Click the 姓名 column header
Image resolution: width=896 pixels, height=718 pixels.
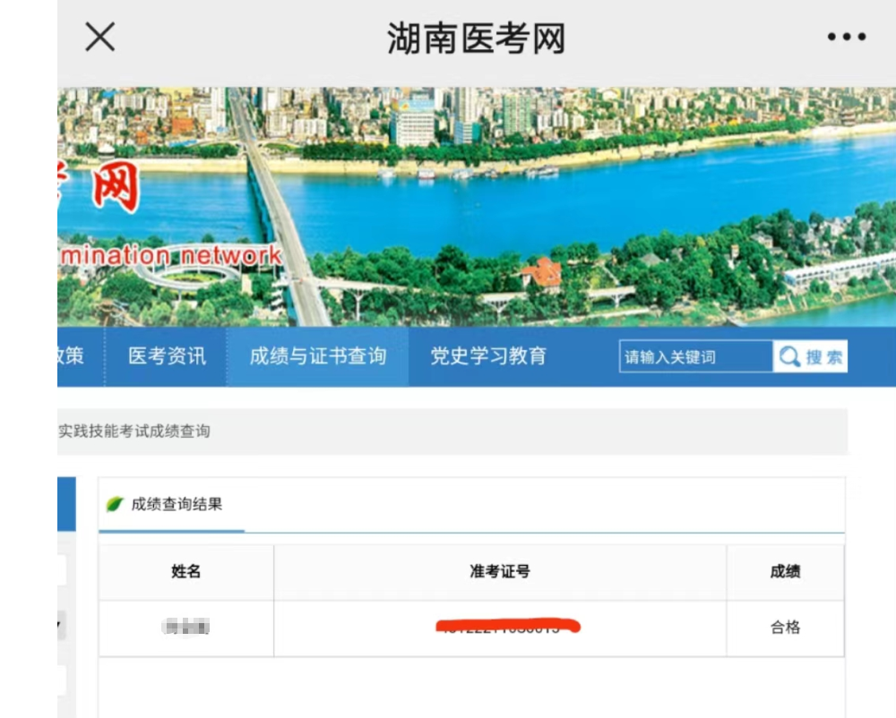click(x=185, y=572)
